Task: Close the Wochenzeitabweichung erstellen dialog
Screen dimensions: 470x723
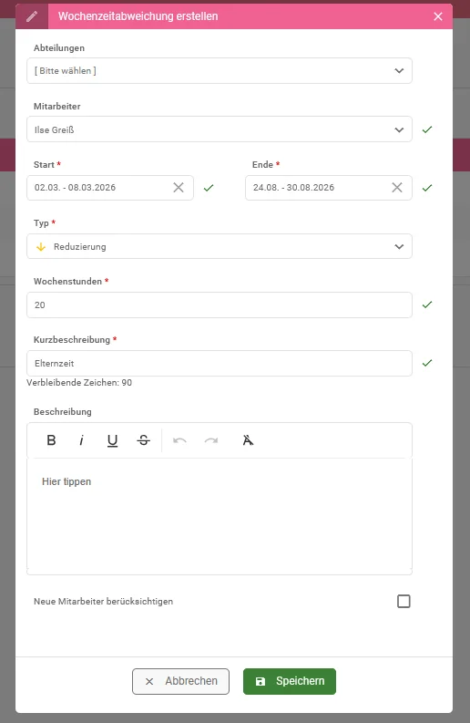Action: 438,16
